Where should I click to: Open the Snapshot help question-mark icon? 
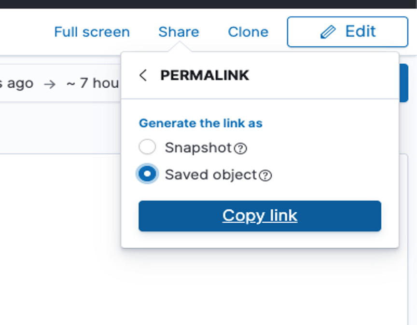240,149
